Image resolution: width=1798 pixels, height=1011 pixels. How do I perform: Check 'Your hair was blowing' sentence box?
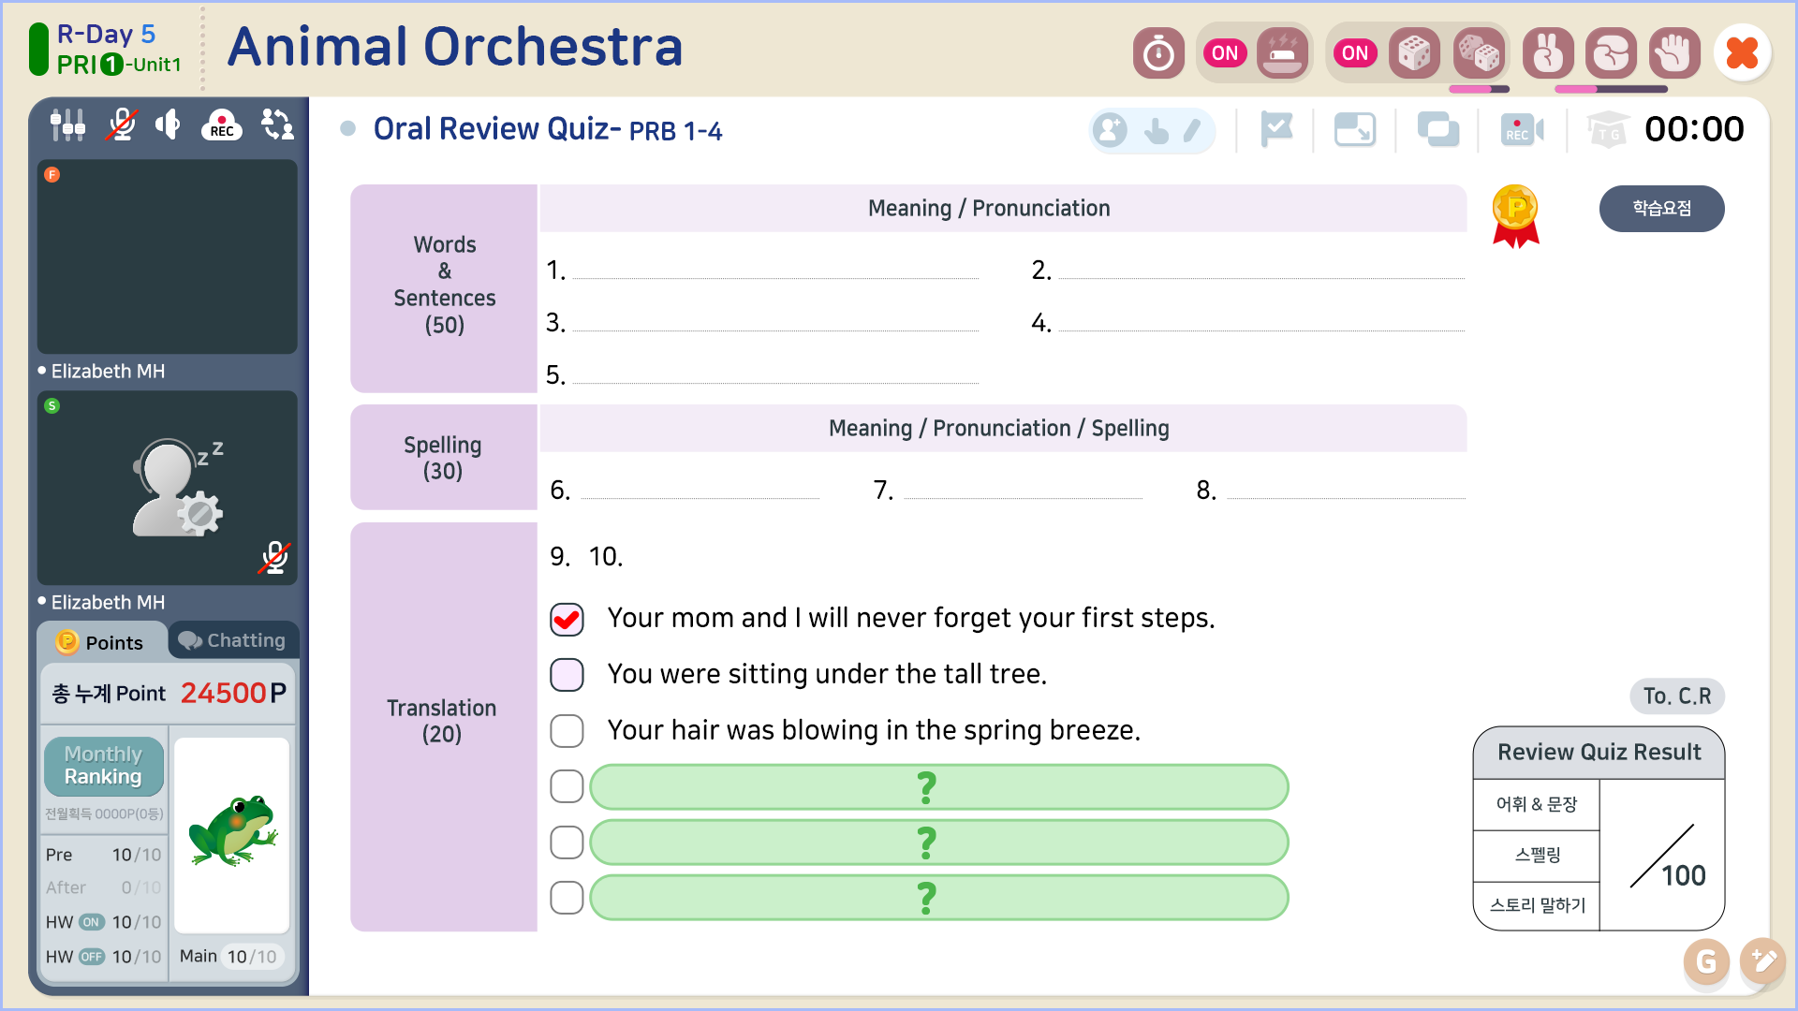[567, 731]
